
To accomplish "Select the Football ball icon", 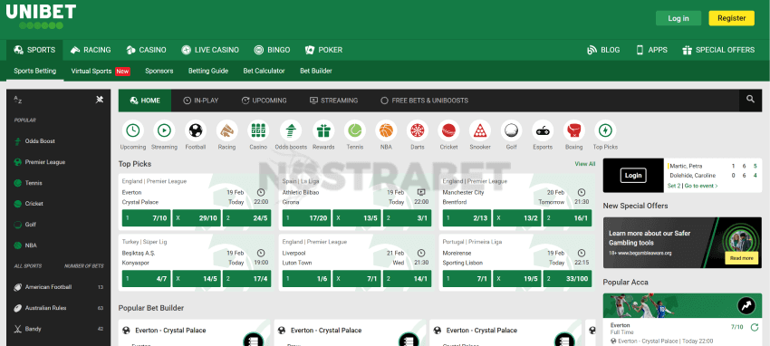I will click(x=196, y=130).
